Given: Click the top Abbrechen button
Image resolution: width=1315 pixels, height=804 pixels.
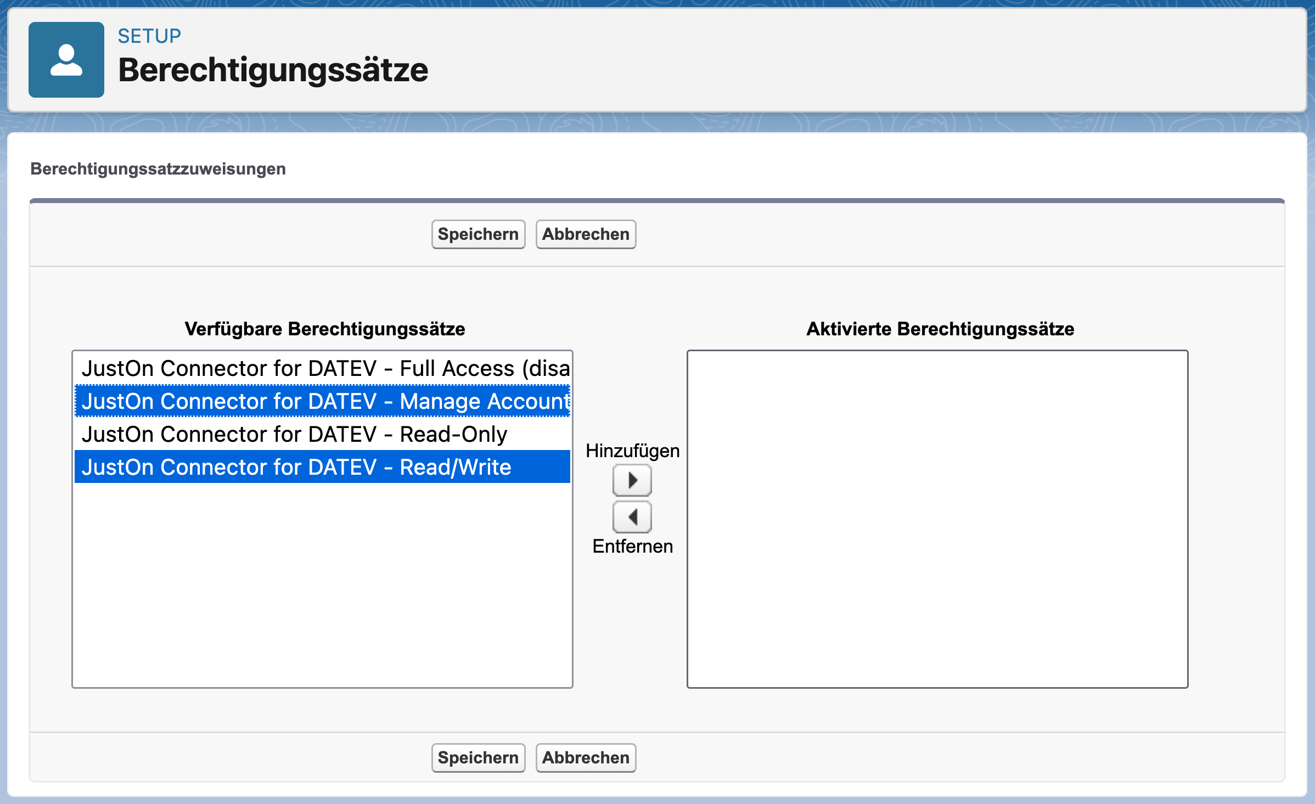Looking at the screenshot, I should tap(586, 234).
